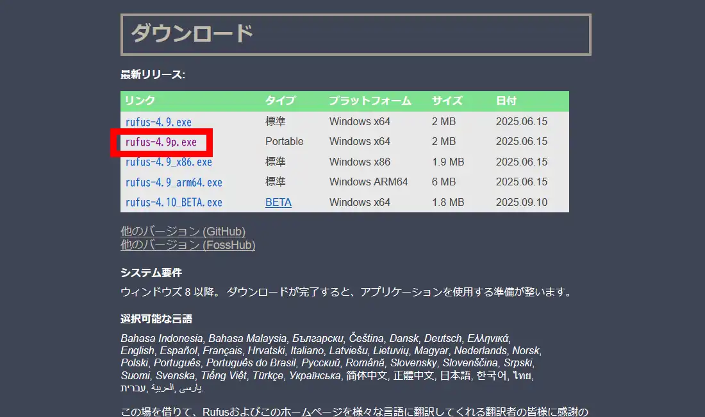Click Tiếng Việt in language list
705x417 pixels.
[x=224, y=375]
